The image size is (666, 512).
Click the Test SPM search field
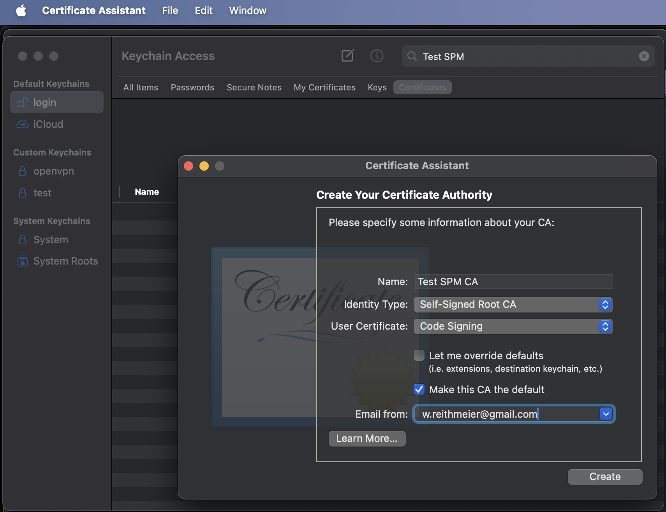[x=528, y=56]
